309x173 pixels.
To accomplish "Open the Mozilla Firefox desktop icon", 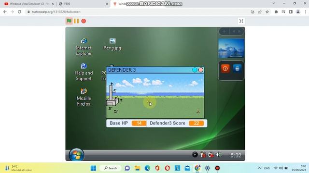I will point(84,97).
